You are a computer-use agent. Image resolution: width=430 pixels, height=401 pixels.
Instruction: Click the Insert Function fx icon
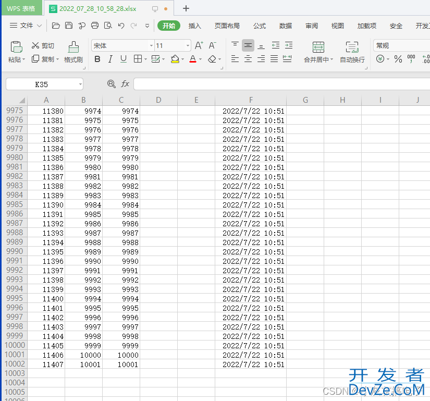point(125,84)
